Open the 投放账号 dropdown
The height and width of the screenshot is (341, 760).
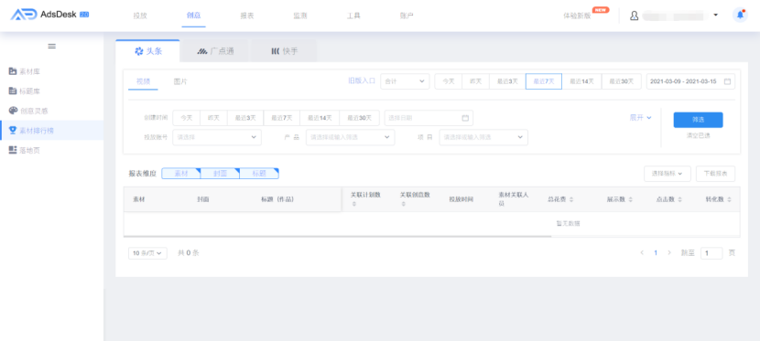point(217,137)
